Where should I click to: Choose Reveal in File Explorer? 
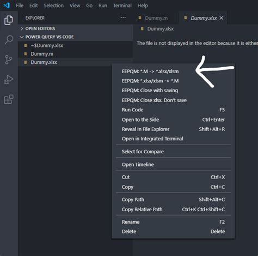coord(173,129)
